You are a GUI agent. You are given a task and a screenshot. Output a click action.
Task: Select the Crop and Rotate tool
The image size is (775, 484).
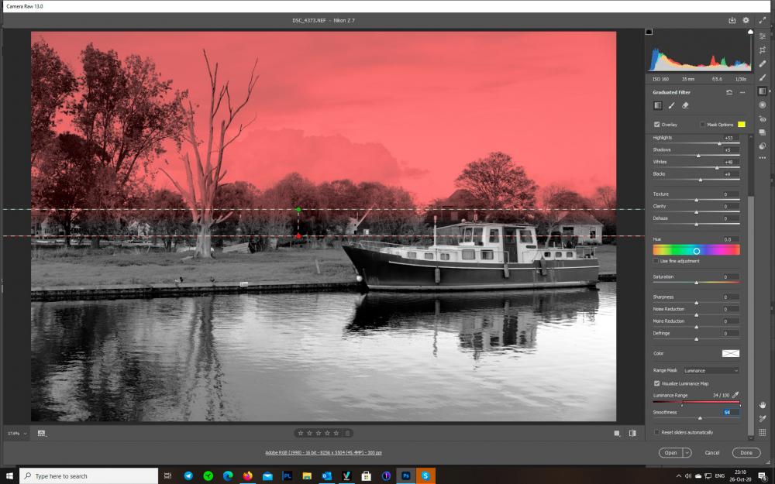coord(762,50)
